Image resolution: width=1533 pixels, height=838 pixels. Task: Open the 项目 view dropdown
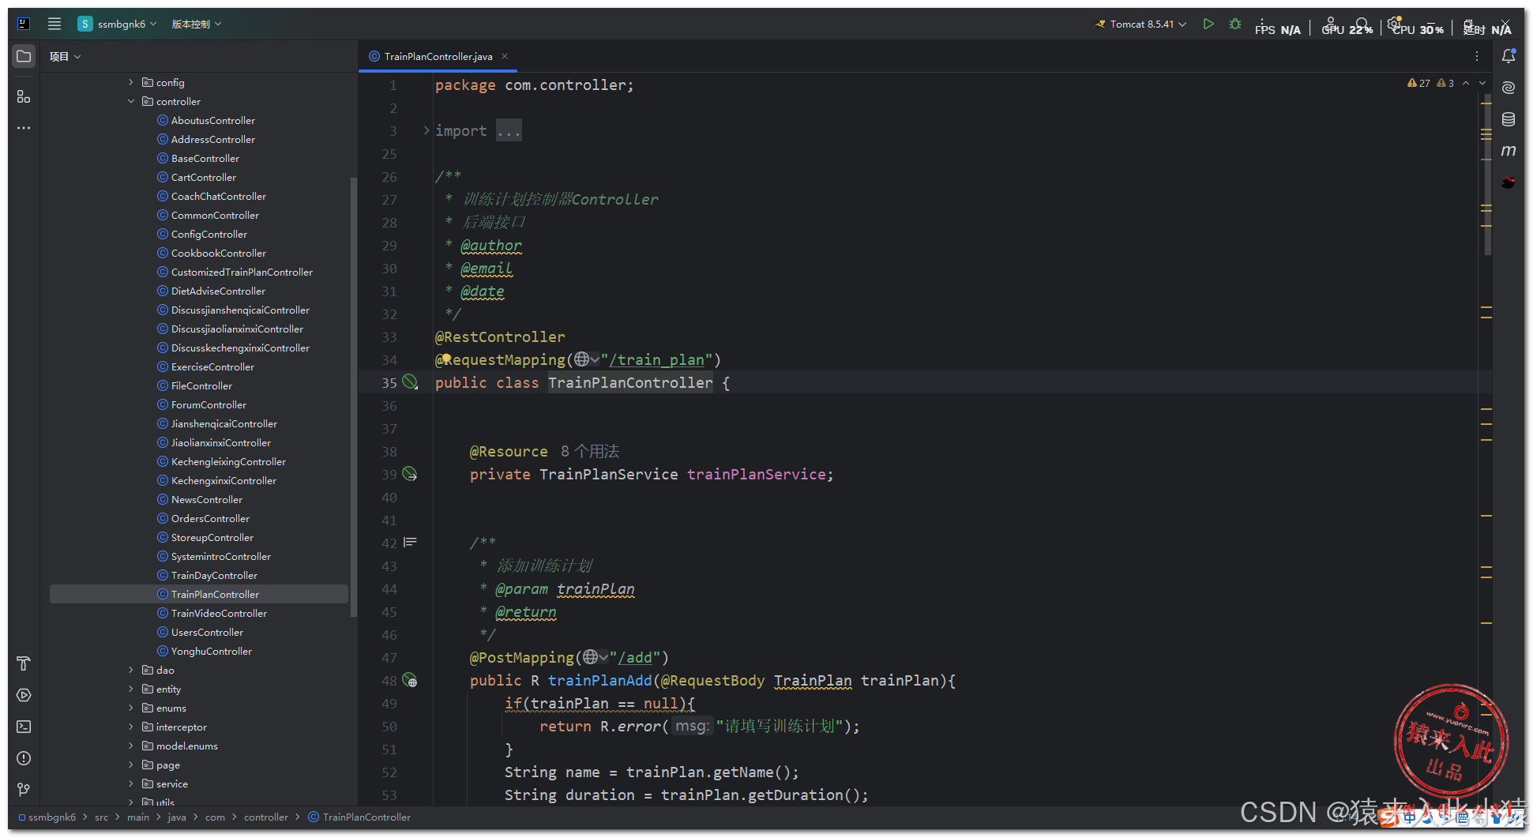[x=66, y=56]
